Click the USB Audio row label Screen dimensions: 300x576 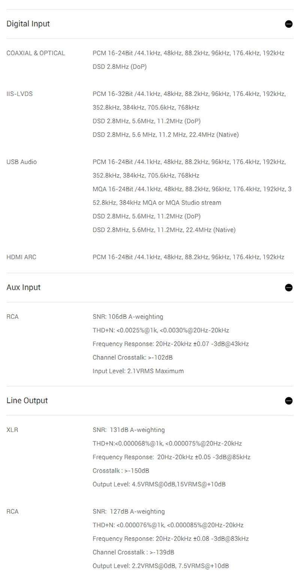tap(21, 162)
